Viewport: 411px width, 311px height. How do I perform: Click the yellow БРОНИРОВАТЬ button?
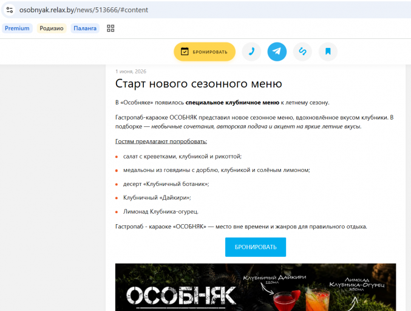pos(205,52)
